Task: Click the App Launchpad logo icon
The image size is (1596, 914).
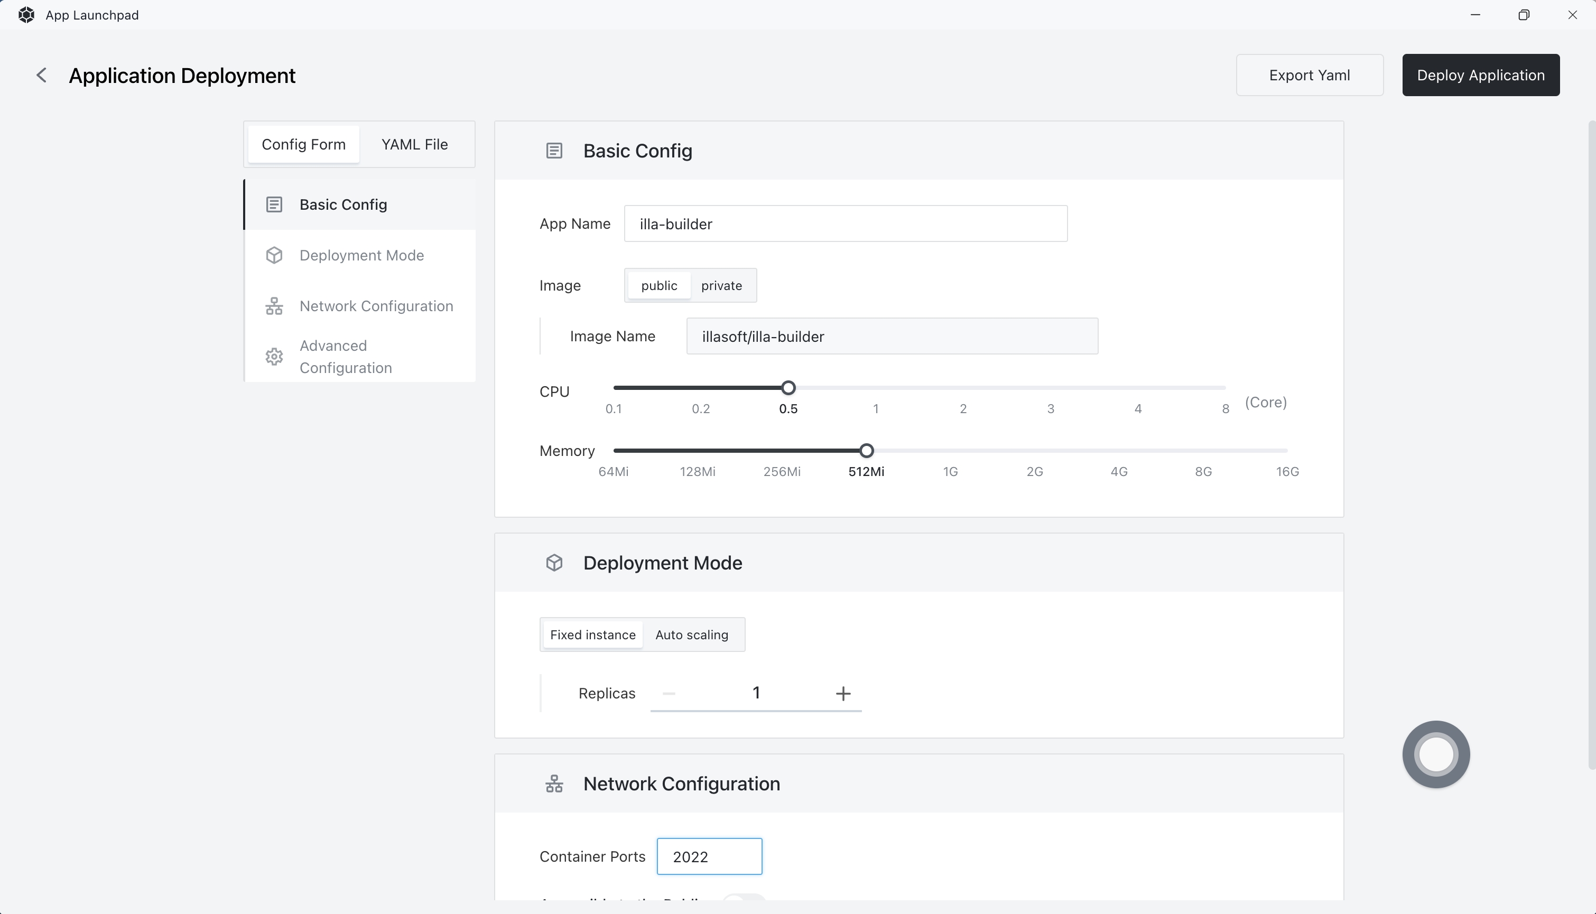Action: click(26, 15)
